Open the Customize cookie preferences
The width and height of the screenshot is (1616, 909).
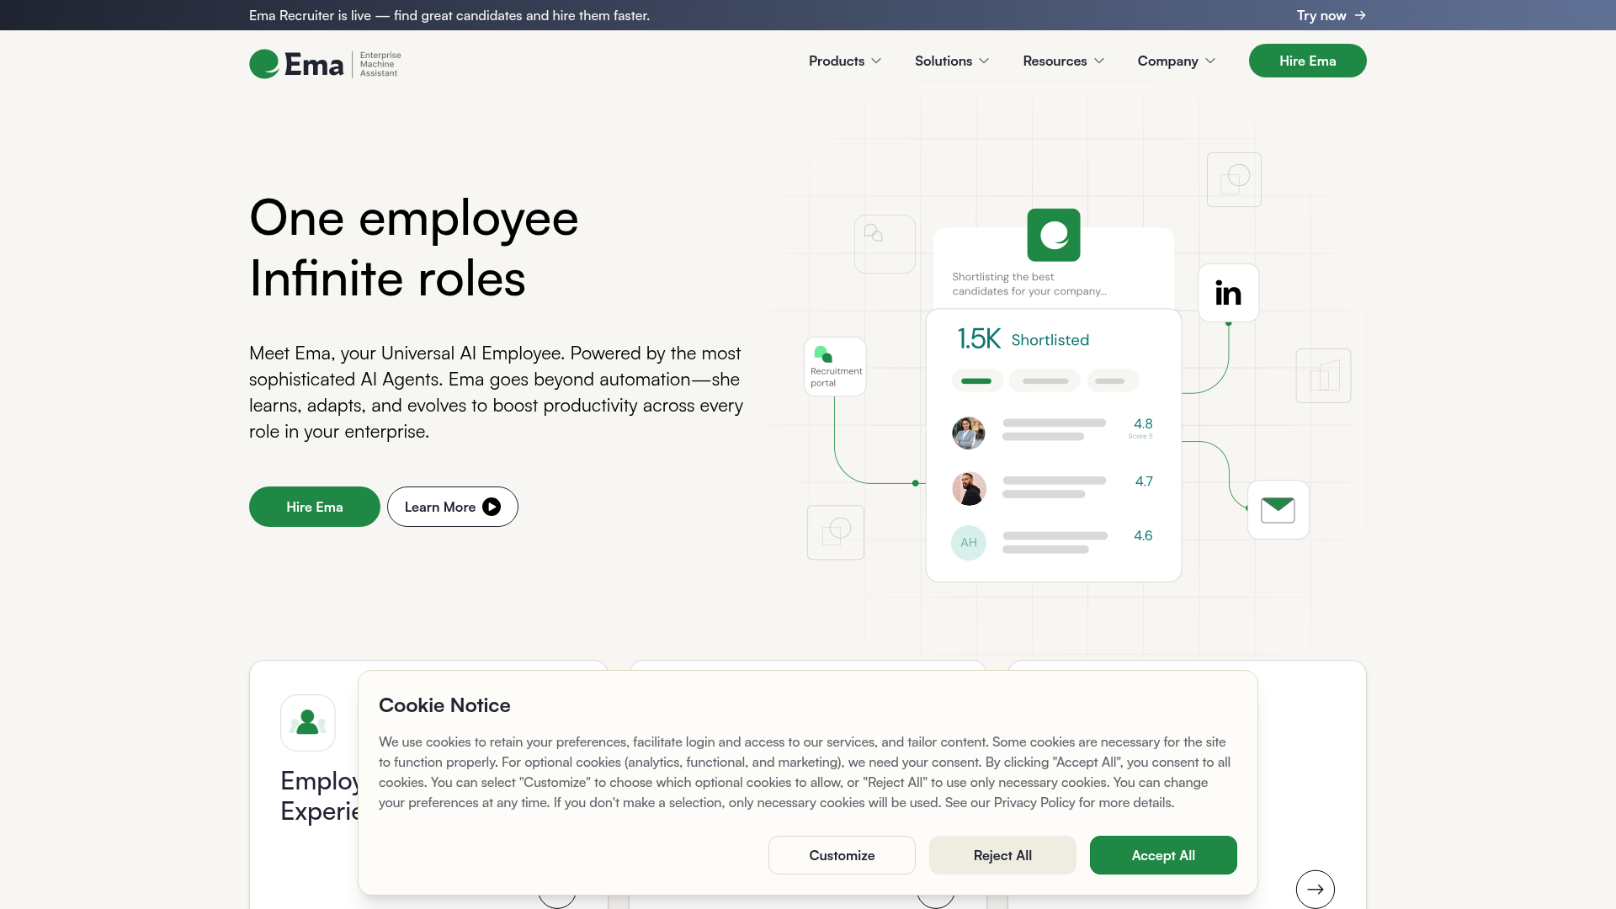pos(842,855)
